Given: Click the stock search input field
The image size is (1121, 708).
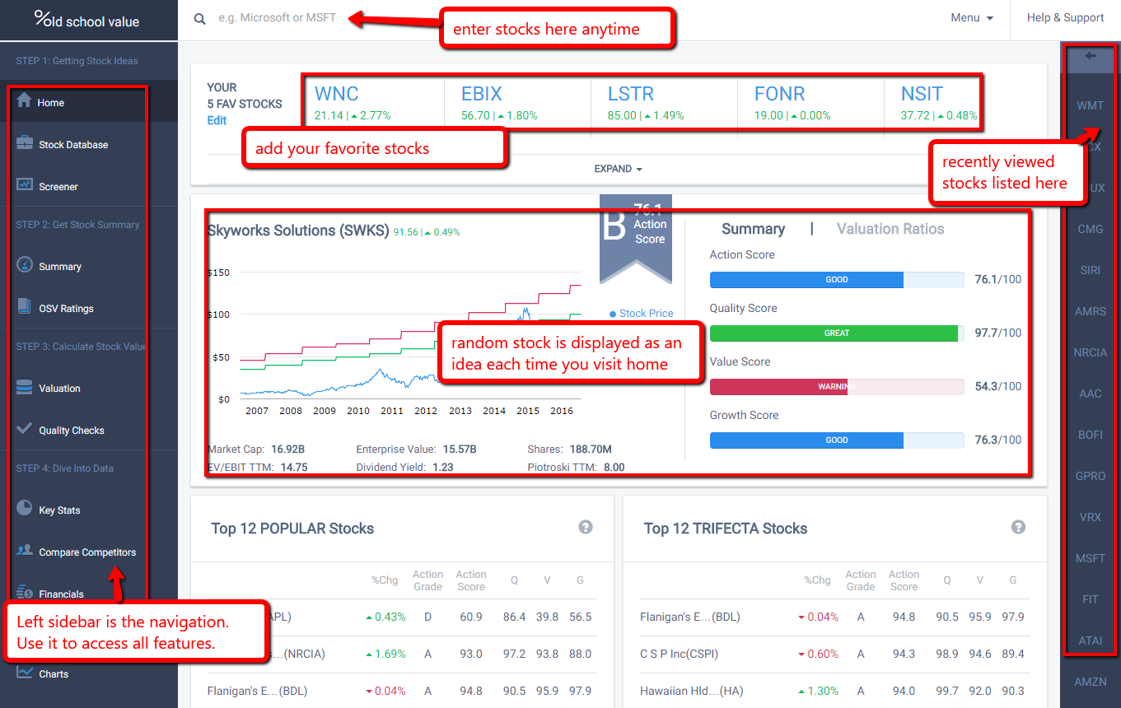Looking at the screenshot, I should 278,18.
